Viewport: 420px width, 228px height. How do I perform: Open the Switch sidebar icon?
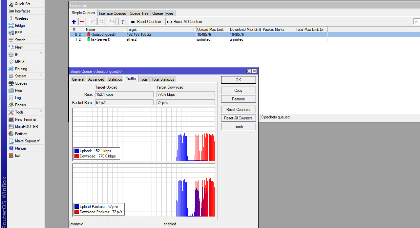(x=11, y=40)
